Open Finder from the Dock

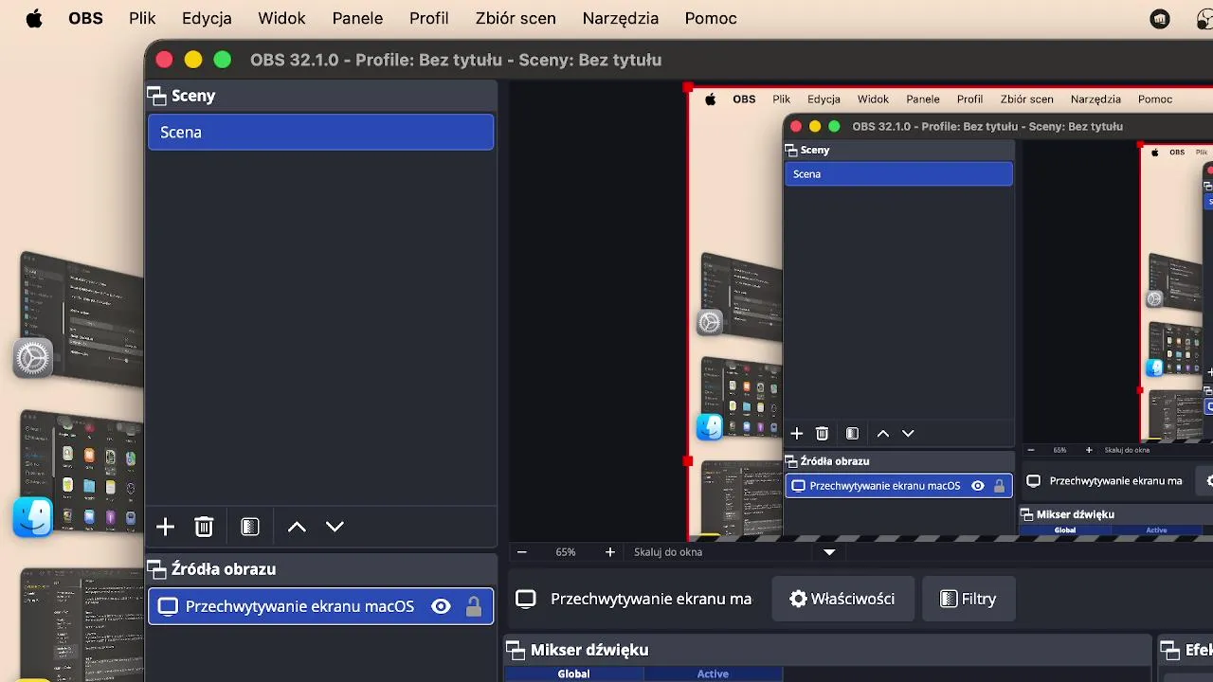(32, 517)
